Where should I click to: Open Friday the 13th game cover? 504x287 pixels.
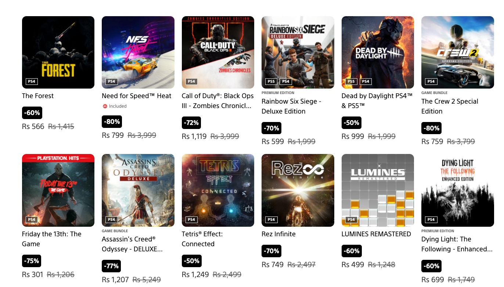(58, 190)
